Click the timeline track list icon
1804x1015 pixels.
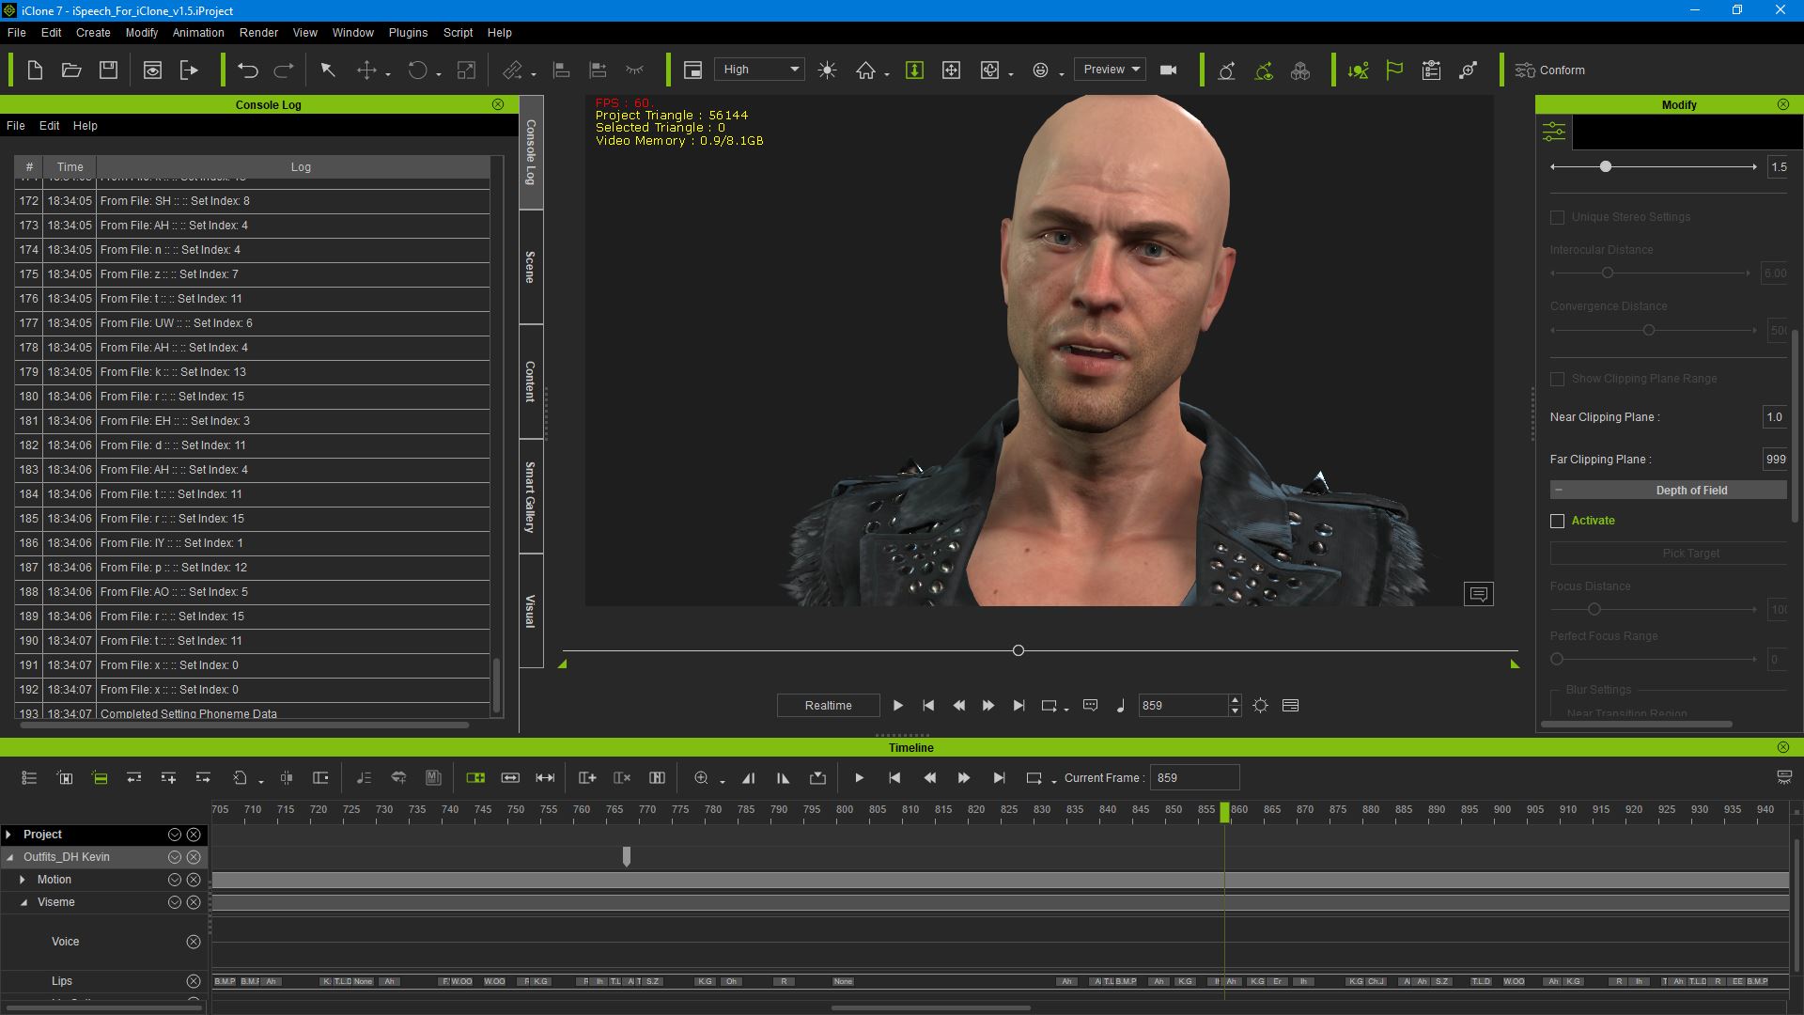(29, 778)
